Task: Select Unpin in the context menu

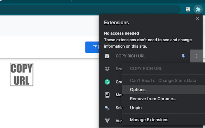Action: 135,108
